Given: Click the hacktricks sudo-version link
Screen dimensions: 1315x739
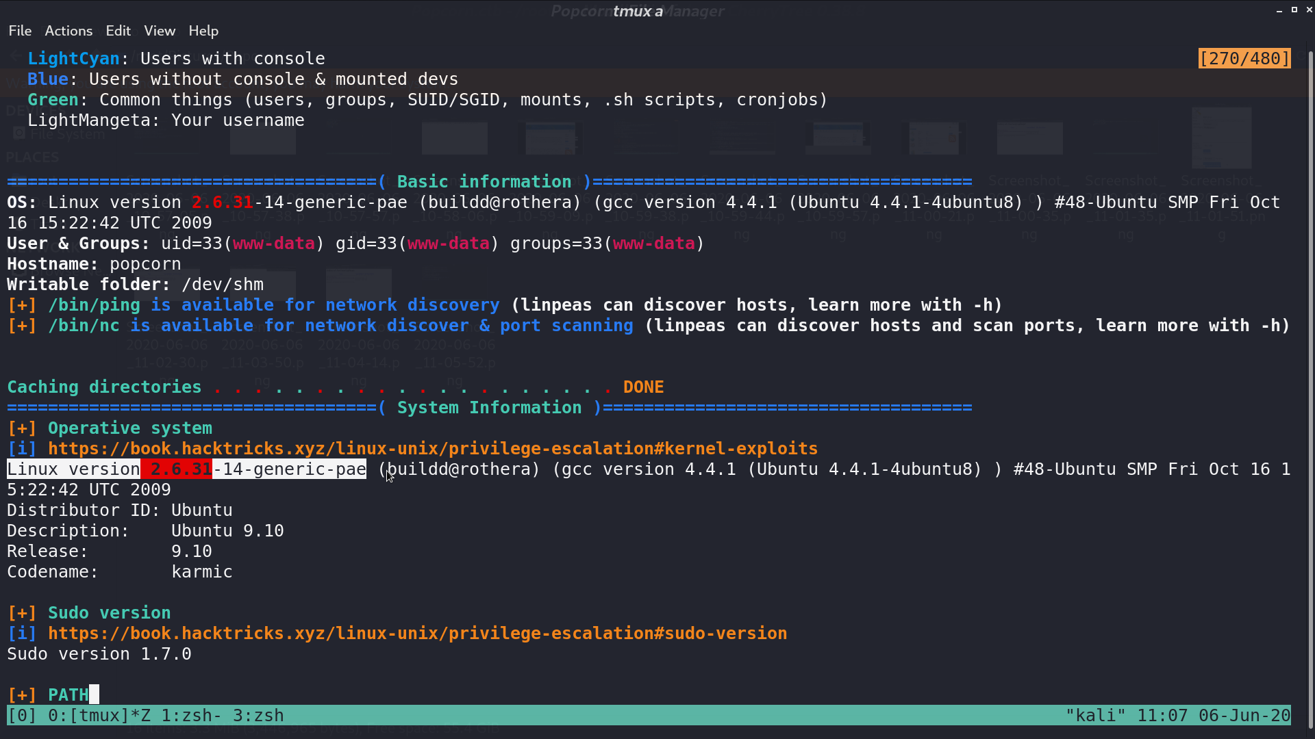Looking at the screenshot, I should 418,634.
